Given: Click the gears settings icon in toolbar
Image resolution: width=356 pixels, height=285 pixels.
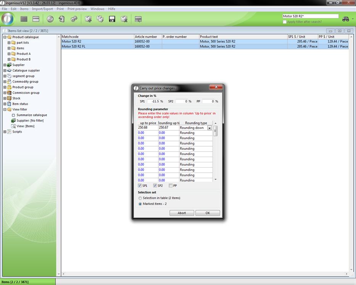Looking at the screenshot, I should (x=74, y=19).
